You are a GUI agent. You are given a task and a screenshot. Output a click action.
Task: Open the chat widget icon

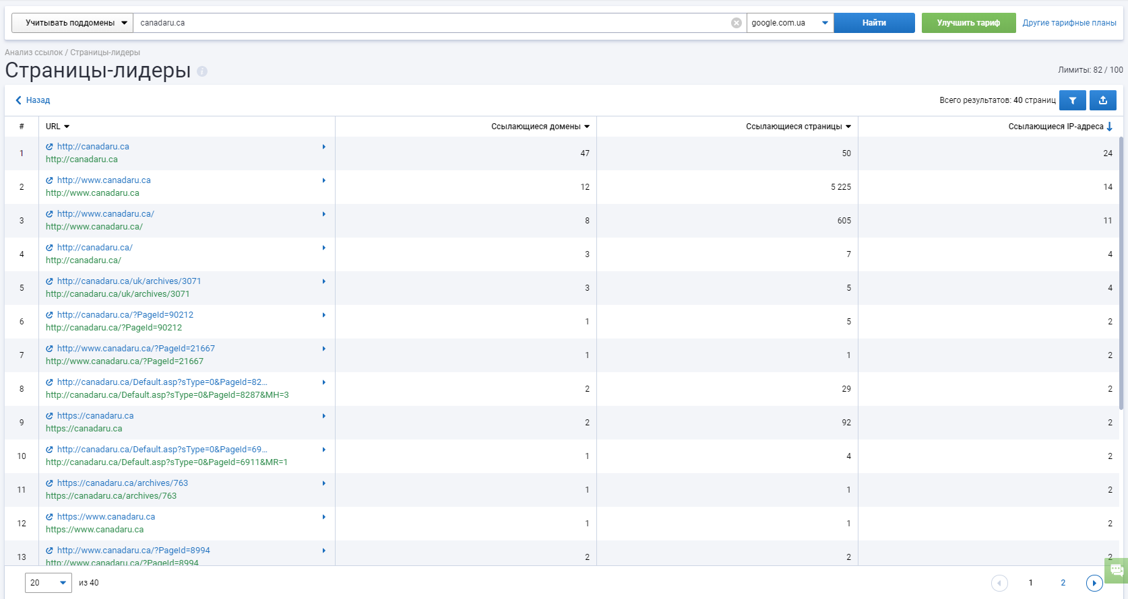click(1117, 570)
